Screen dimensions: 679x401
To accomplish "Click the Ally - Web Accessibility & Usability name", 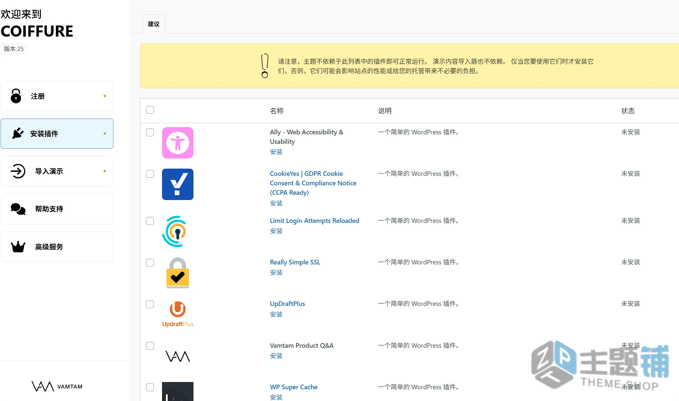I will pos(306,137).
